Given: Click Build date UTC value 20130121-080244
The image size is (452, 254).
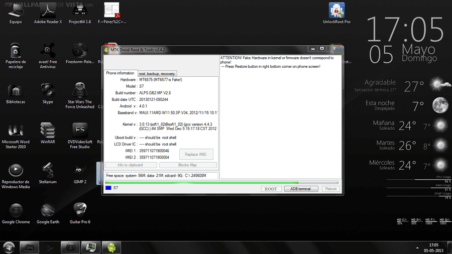Looking at the screenshot, I should click(x=154, y=99).
